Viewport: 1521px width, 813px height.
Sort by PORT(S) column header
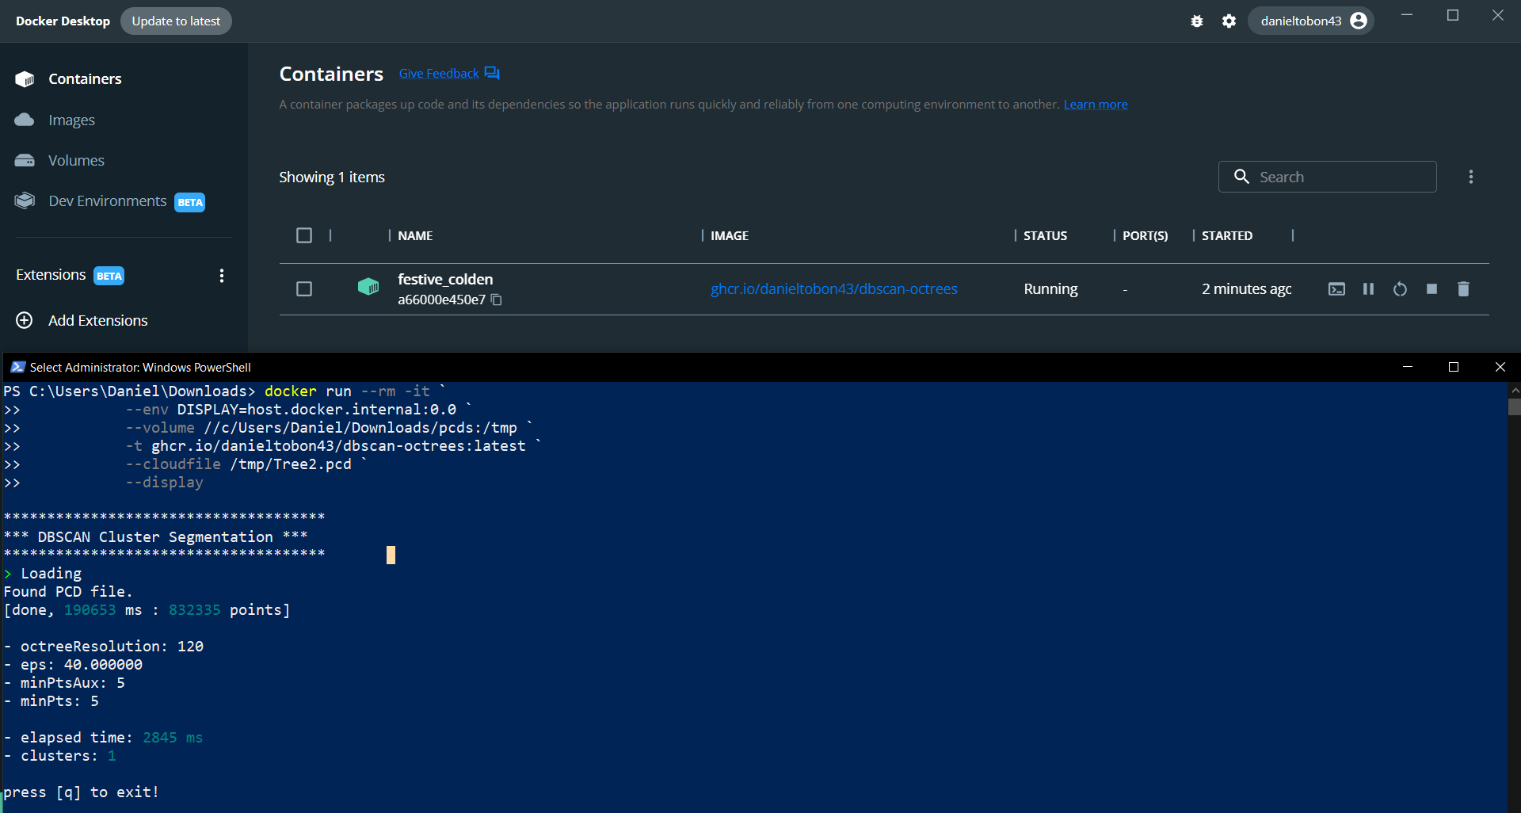1146,236
